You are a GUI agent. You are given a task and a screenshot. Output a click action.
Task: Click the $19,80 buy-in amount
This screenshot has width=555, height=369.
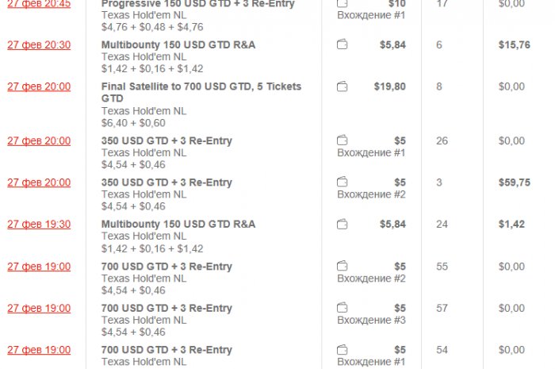pyautogui.click(x=389, y=86)
